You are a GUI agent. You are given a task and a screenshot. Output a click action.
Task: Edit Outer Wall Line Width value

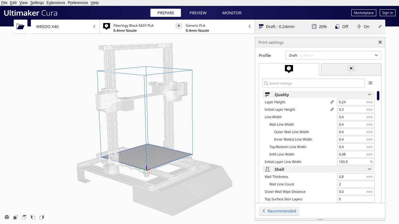click(x=356, y=132)
